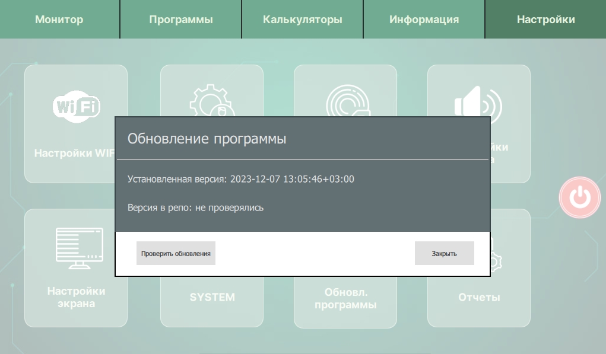Open the Обновл. программы tile label
The height and width of the screenshot is (354, 606).
[345, 298]
